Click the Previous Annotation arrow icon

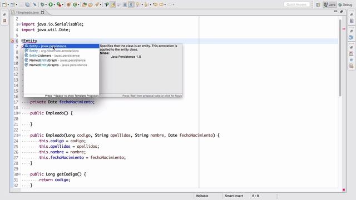pyautogui.click(x=146, y=4)
